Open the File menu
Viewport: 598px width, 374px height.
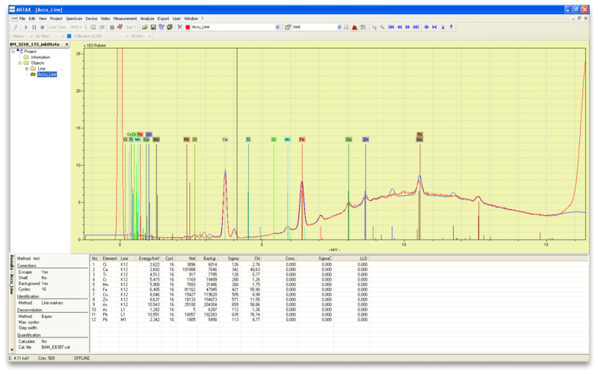[22, 18]
